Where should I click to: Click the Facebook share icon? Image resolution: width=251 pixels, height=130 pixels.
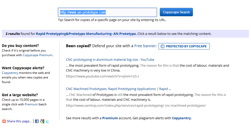[37, 121]
